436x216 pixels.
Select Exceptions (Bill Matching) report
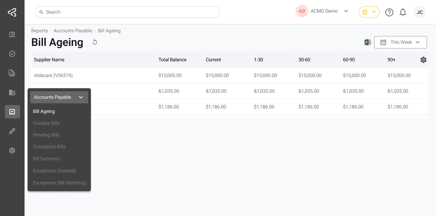click(60, 183)
